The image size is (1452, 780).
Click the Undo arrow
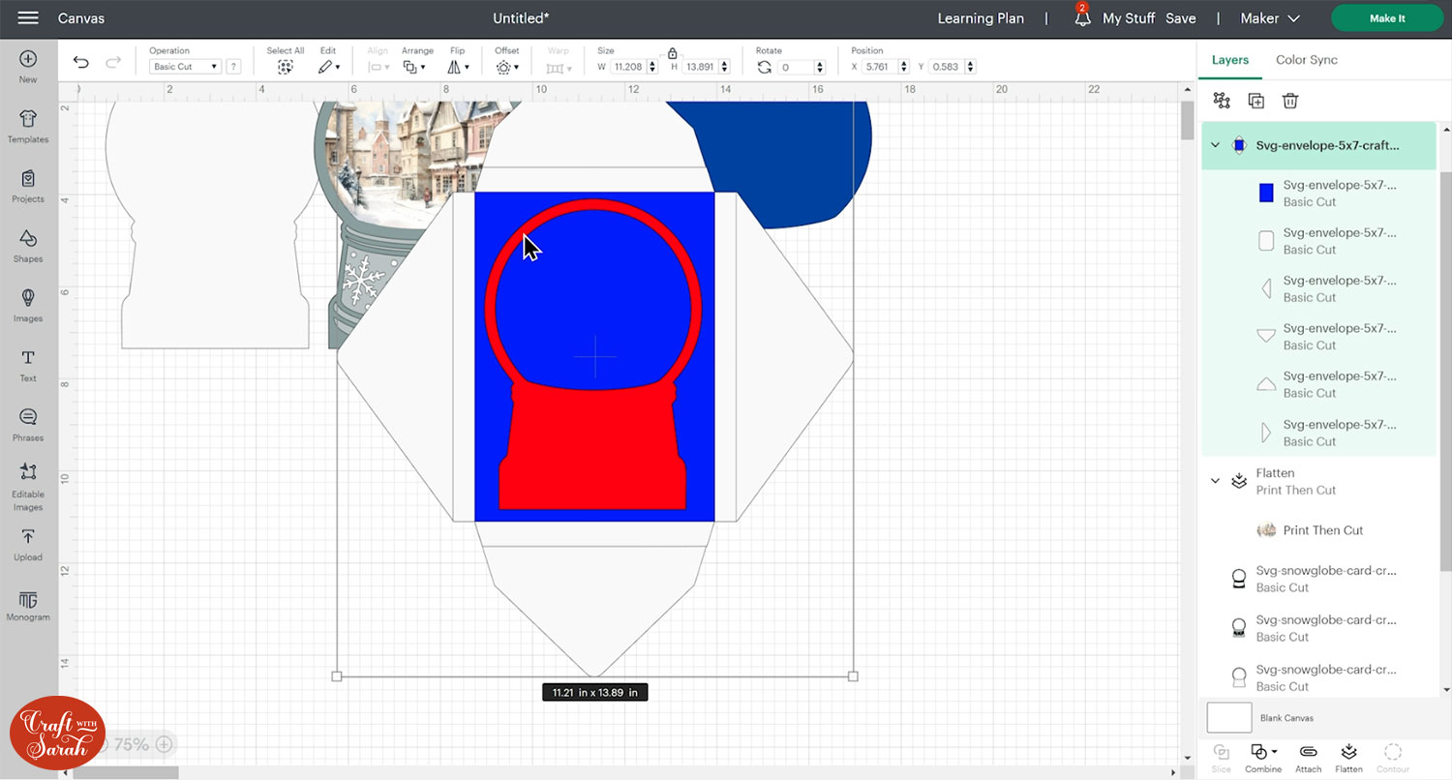coord(81,63)
